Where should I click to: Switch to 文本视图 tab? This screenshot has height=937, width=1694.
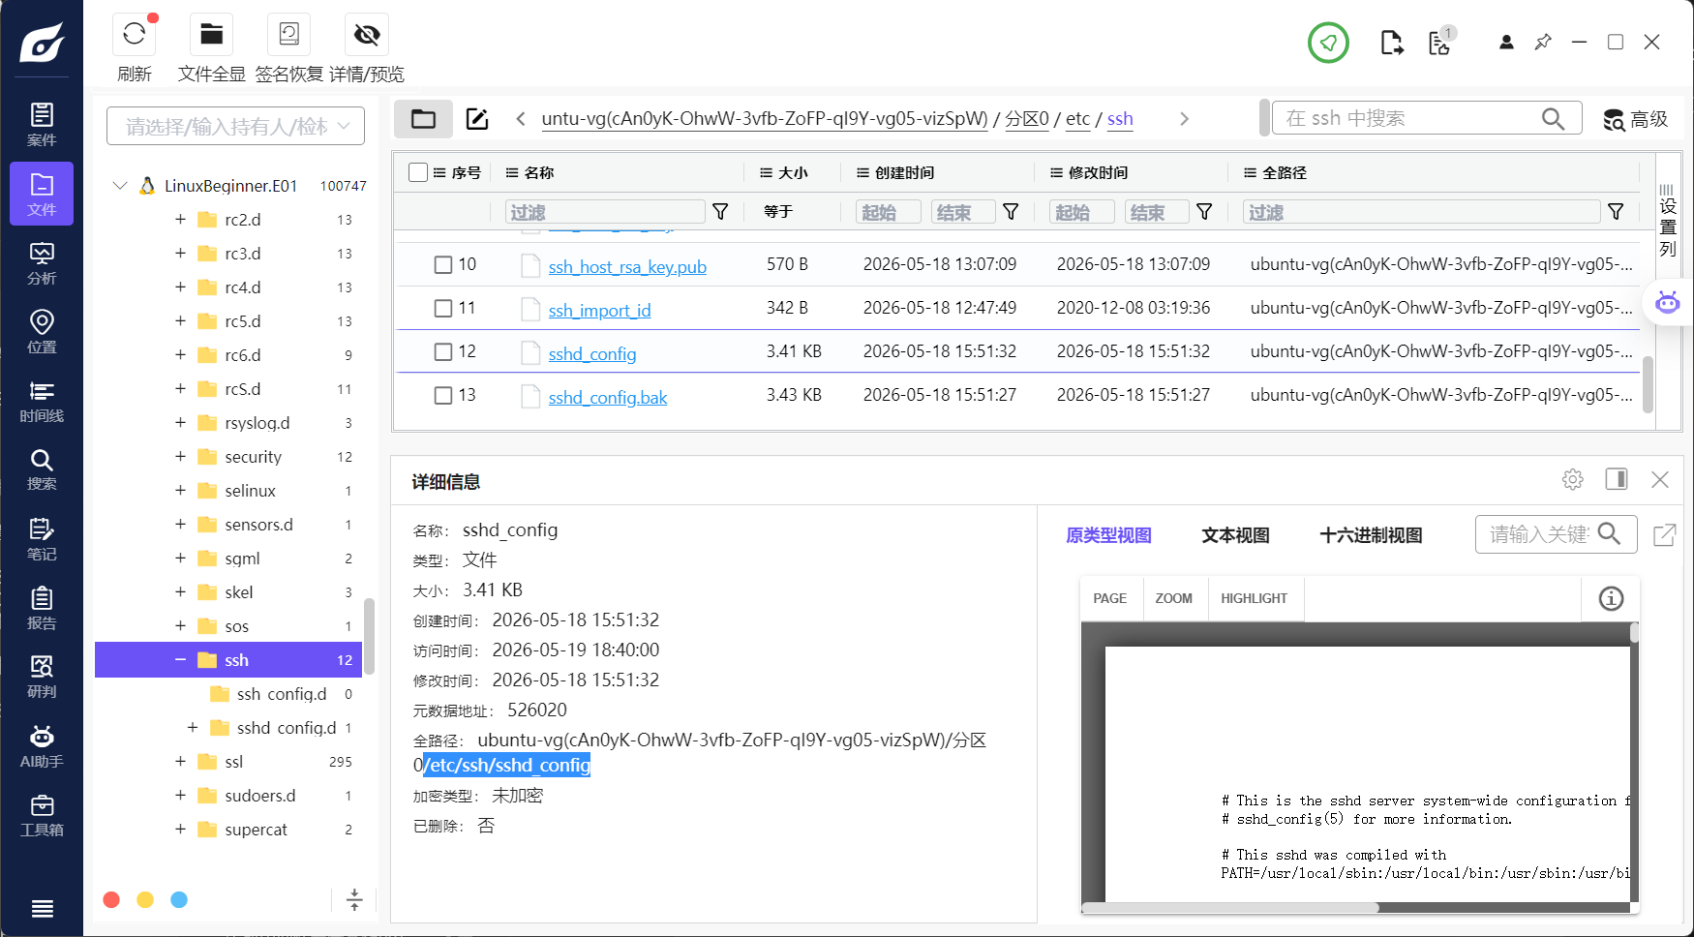1235,535
